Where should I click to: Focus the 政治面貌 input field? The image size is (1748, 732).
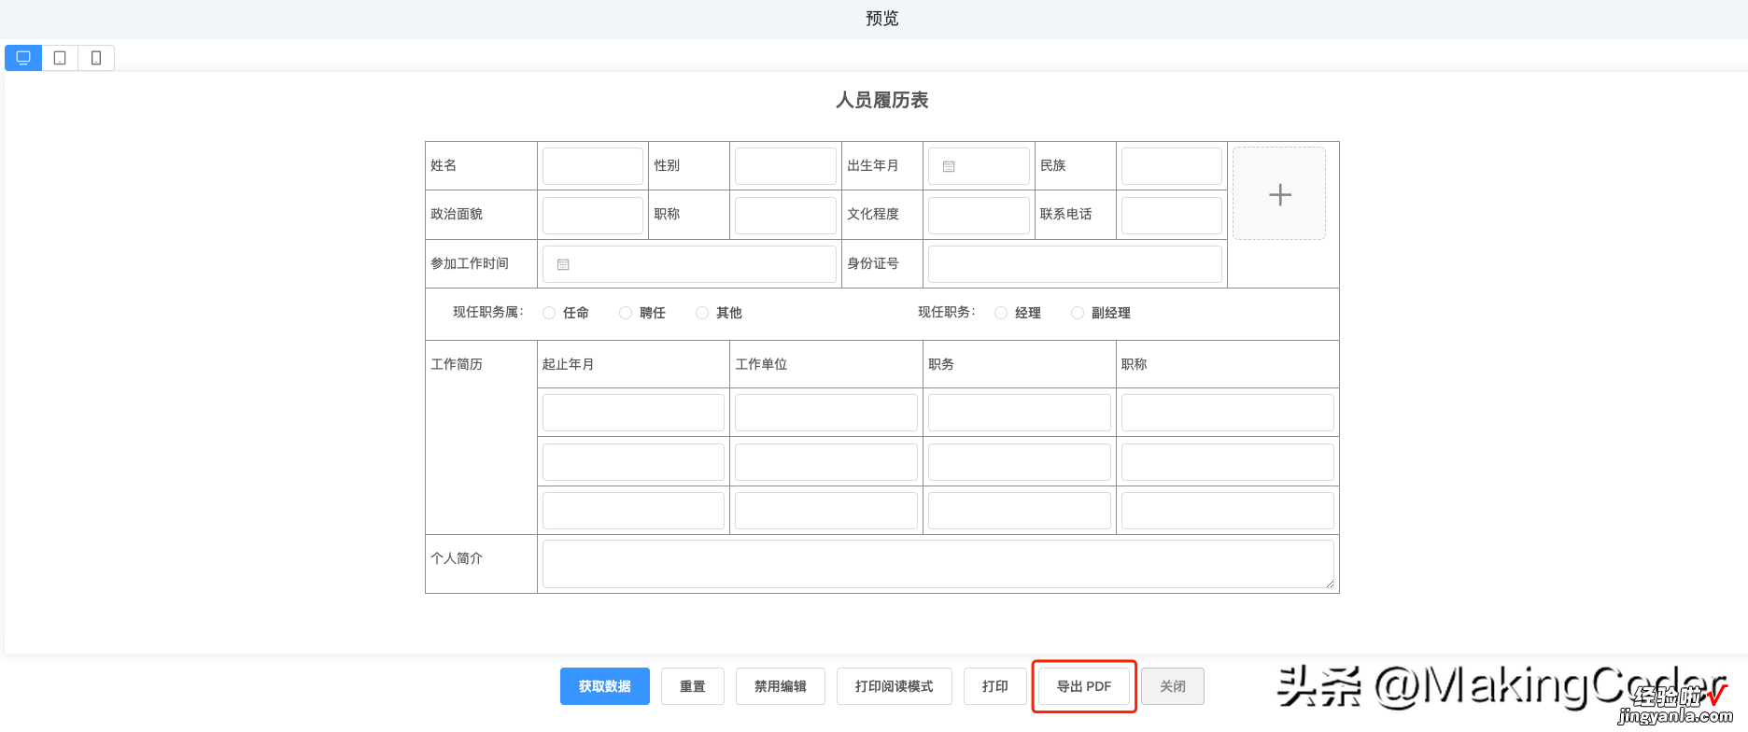[x=593, y=215]
